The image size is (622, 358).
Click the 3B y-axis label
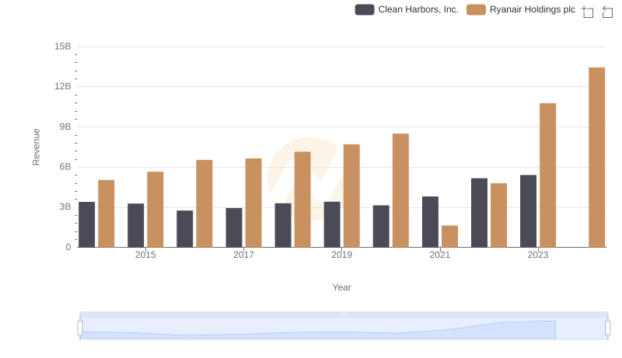65,207
